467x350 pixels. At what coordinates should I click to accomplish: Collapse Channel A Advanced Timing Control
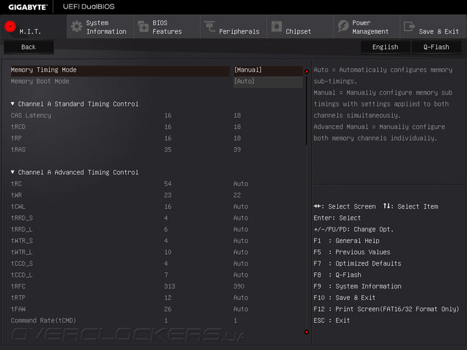(13, 172)
